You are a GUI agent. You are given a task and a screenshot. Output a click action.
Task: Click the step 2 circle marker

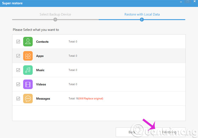coord(142,19)
